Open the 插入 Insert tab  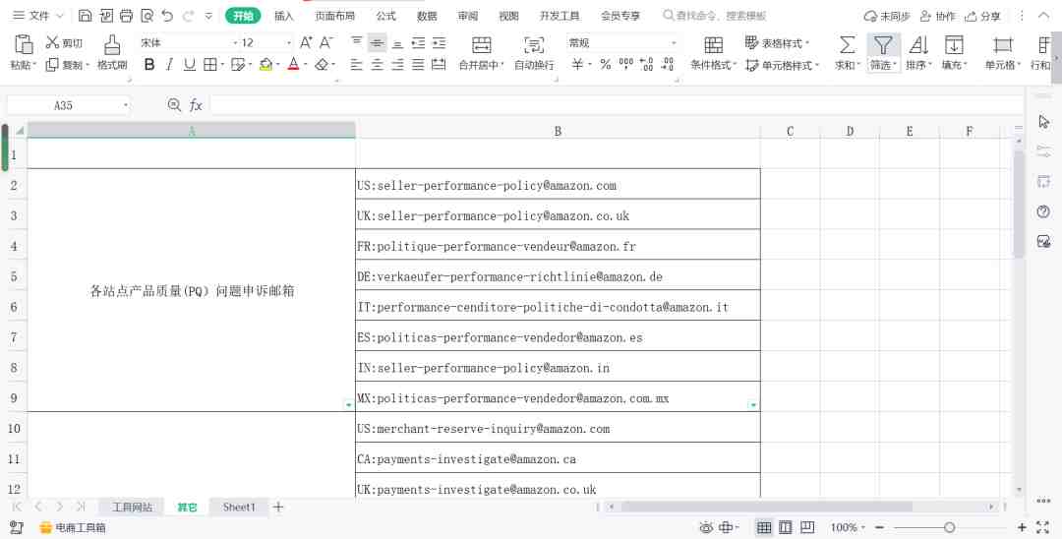(284, 16)
